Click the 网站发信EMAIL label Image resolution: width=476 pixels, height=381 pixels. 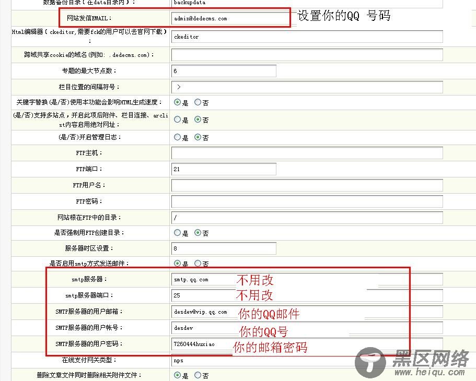[x=89, y=18]
